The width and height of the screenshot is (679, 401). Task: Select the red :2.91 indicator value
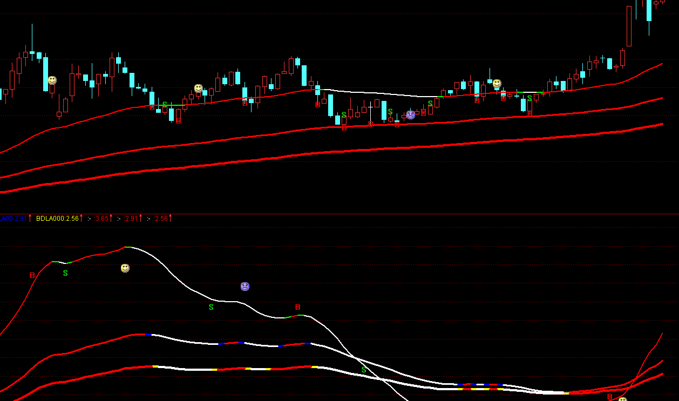tap(130, 219)
